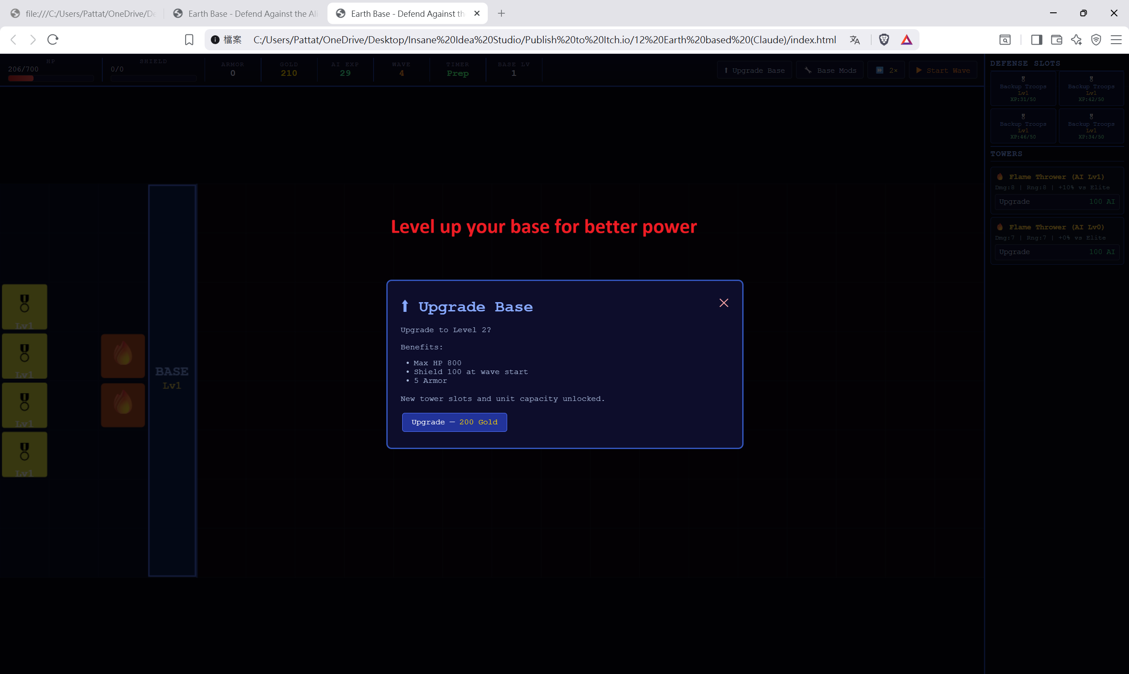Click Shield 100 at wave start text
The height and width of the screenshot is (674, 1129).
click(x=471, y=372)
